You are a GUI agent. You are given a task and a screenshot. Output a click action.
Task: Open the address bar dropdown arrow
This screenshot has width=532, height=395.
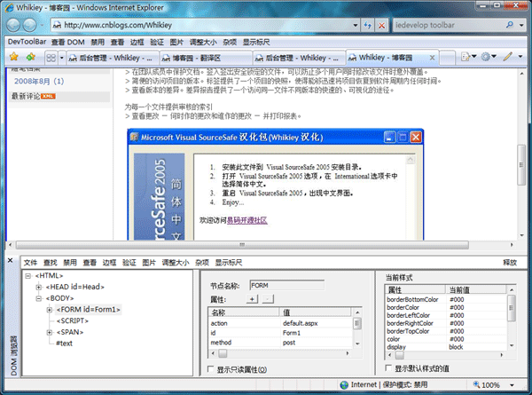click(355, 25)
